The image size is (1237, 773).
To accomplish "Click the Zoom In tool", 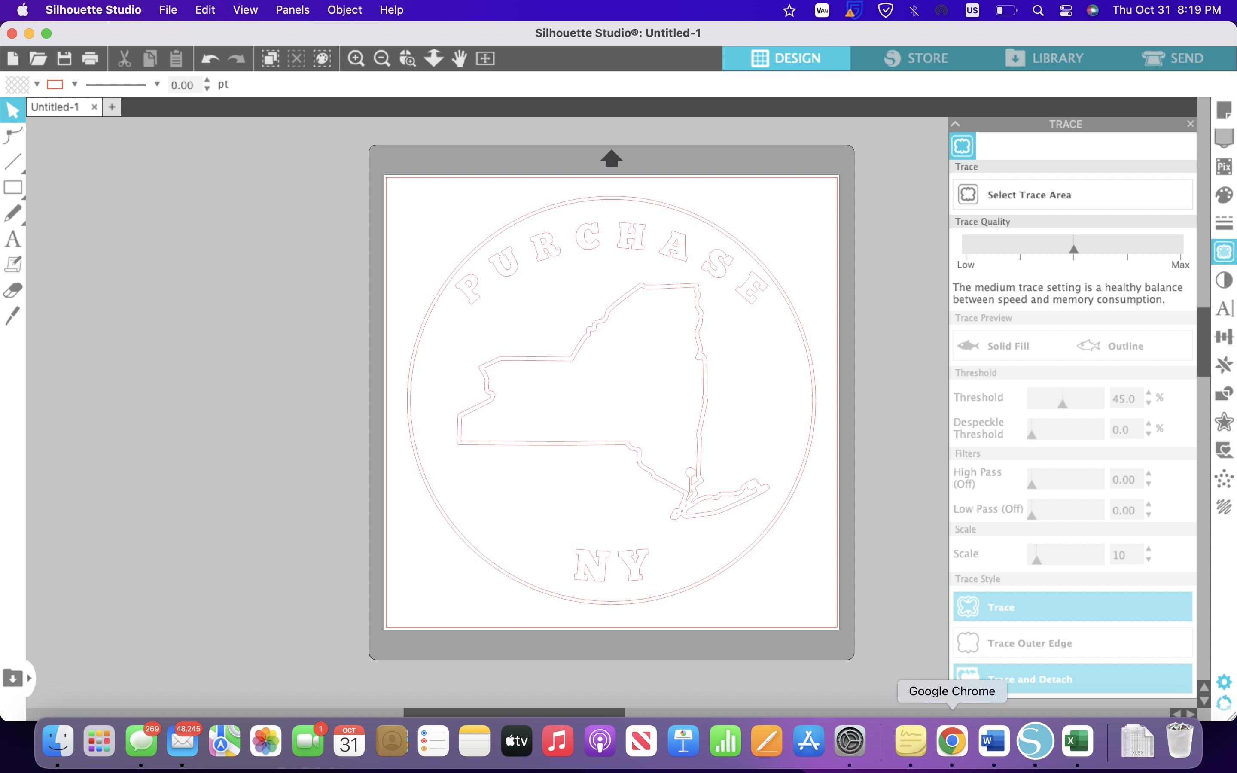I will tap(356, 58).
